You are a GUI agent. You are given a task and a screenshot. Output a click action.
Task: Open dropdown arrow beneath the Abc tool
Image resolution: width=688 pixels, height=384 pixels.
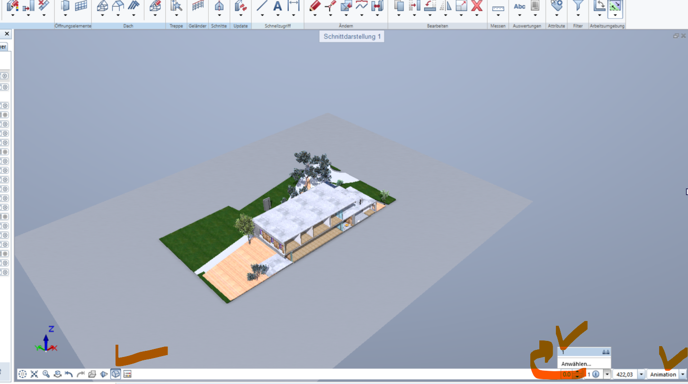coord(519,15)
